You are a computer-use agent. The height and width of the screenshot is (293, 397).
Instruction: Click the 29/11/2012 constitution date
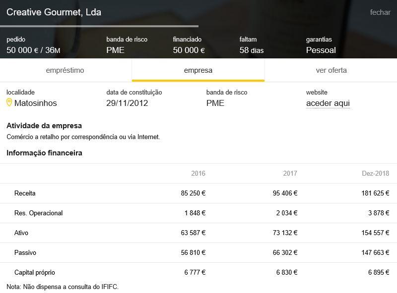[127, 103]
